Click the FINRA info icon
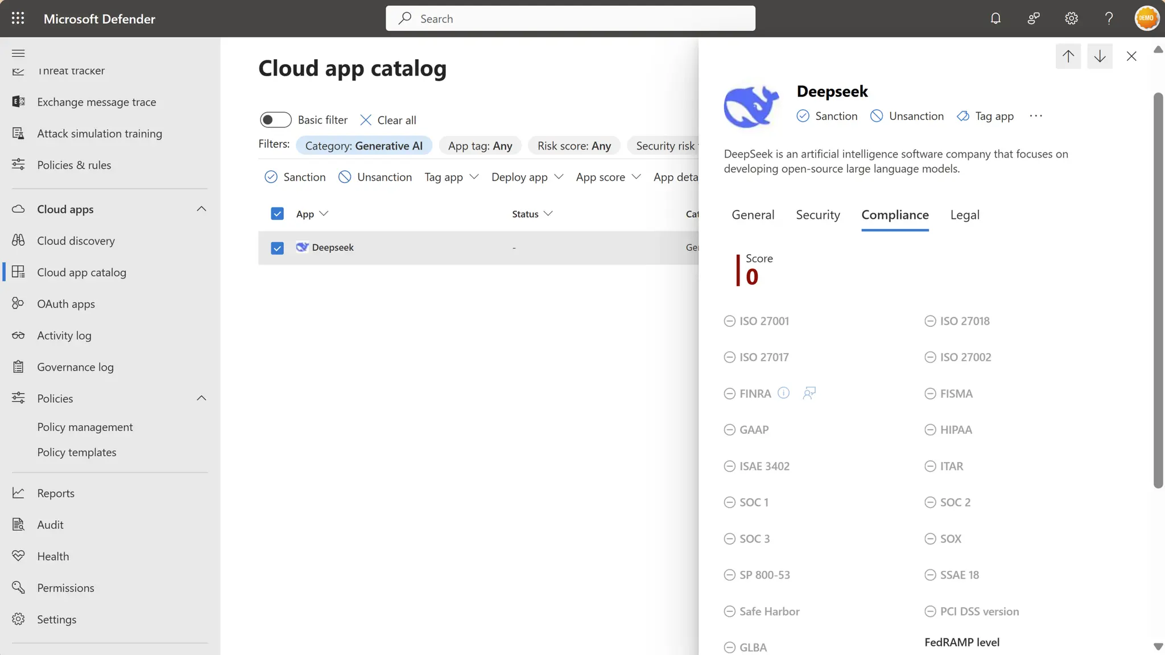 point(783,393)
